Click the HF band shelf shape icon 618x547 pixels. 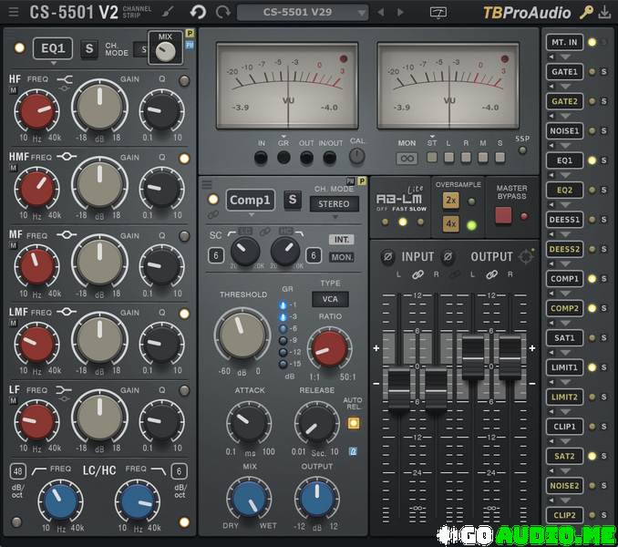[x=65, y=80]
